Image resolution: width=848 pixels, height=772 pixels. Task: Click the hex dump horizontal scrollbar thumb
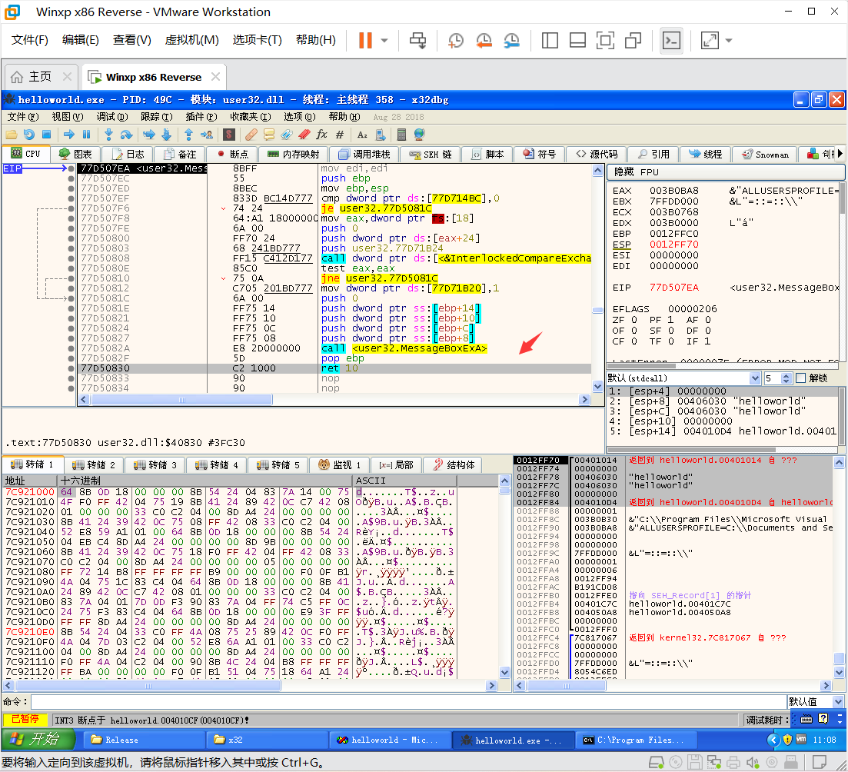point(148,685)
